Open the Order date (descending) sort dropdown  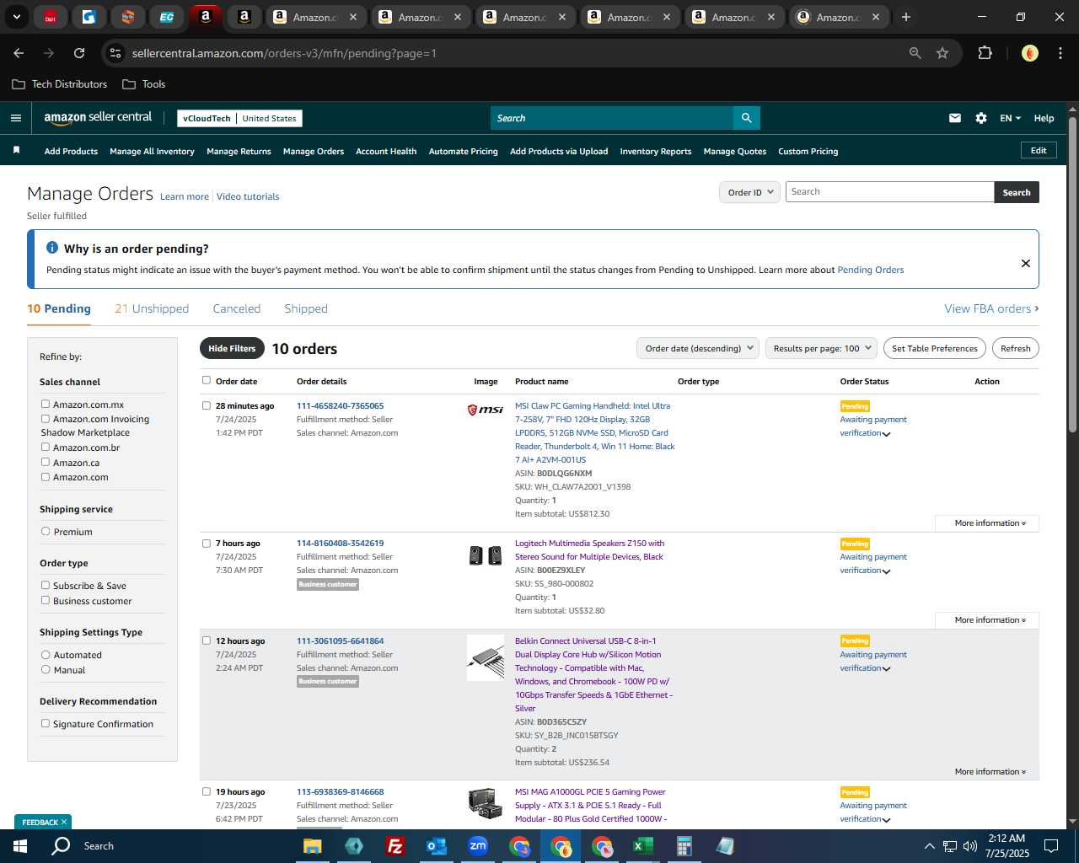pyautogui.click(x=698, y=348)
